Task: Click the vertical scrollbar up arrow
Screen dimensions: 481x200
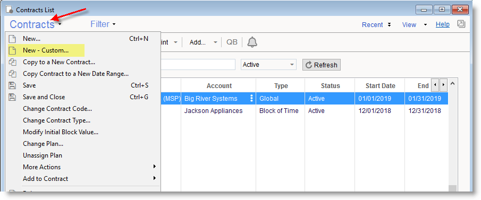Action: point(453,84)
